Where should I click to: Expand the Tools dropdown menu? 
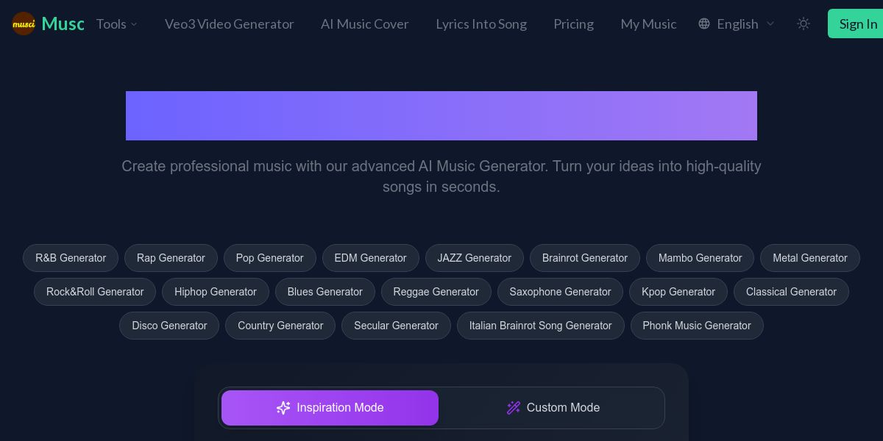117,24
